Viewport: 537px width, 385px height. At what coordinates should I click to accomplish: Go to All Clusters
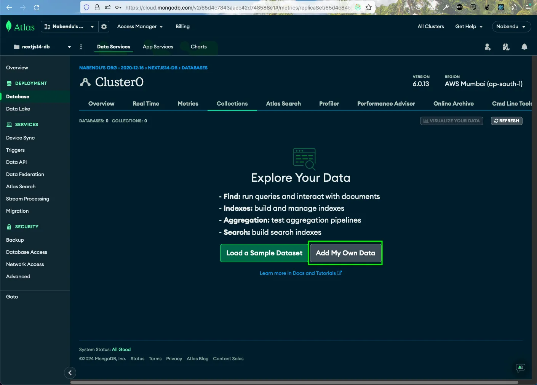(430, 27)
